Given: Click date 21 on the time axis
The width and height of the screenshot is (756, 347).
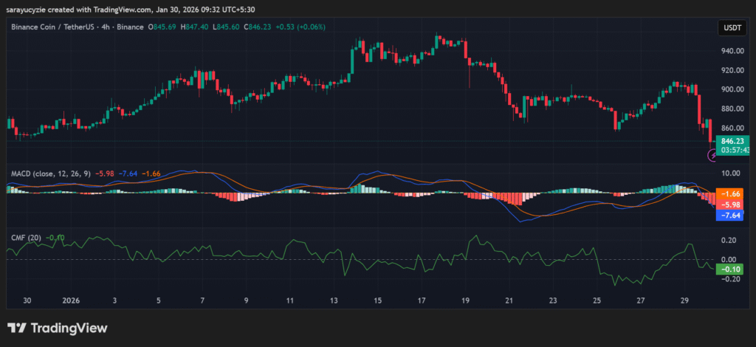Looking at the screenshot, I should tap(509, 301).
